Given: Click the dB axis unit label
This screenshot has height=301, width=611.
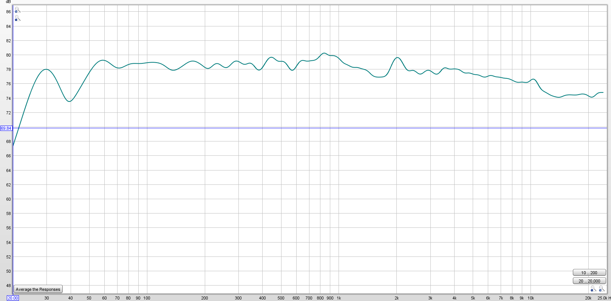Looking at the screenshot, I should (8, 2).
